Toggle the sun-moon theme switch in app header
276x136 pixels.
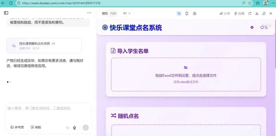pos(264,27)
